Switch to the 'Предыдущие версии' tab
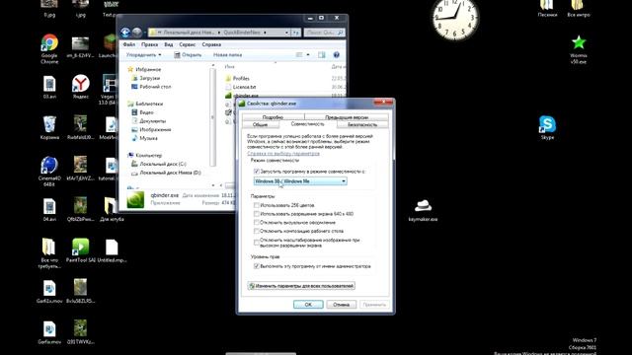Image resolution: width=632 pixels, height=355 pixels. (347, 117)
